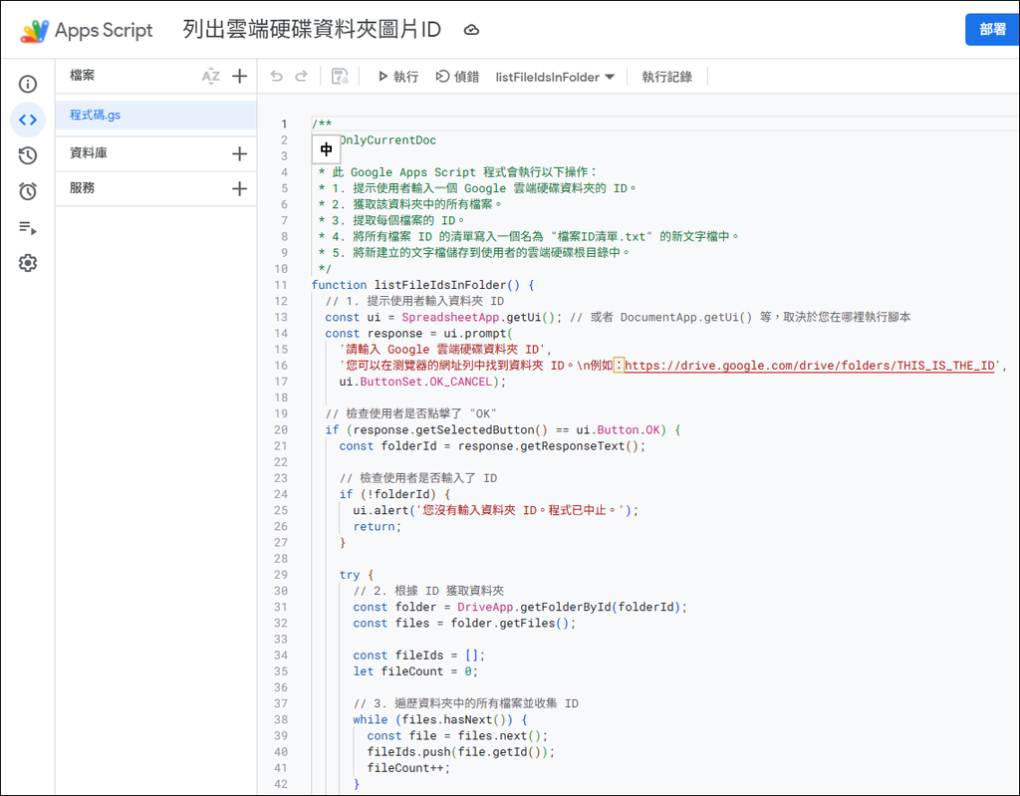This screenshot has height=796, width=1020.
Task: Click the fileCount++ code line
Action: tap(408, 769)
